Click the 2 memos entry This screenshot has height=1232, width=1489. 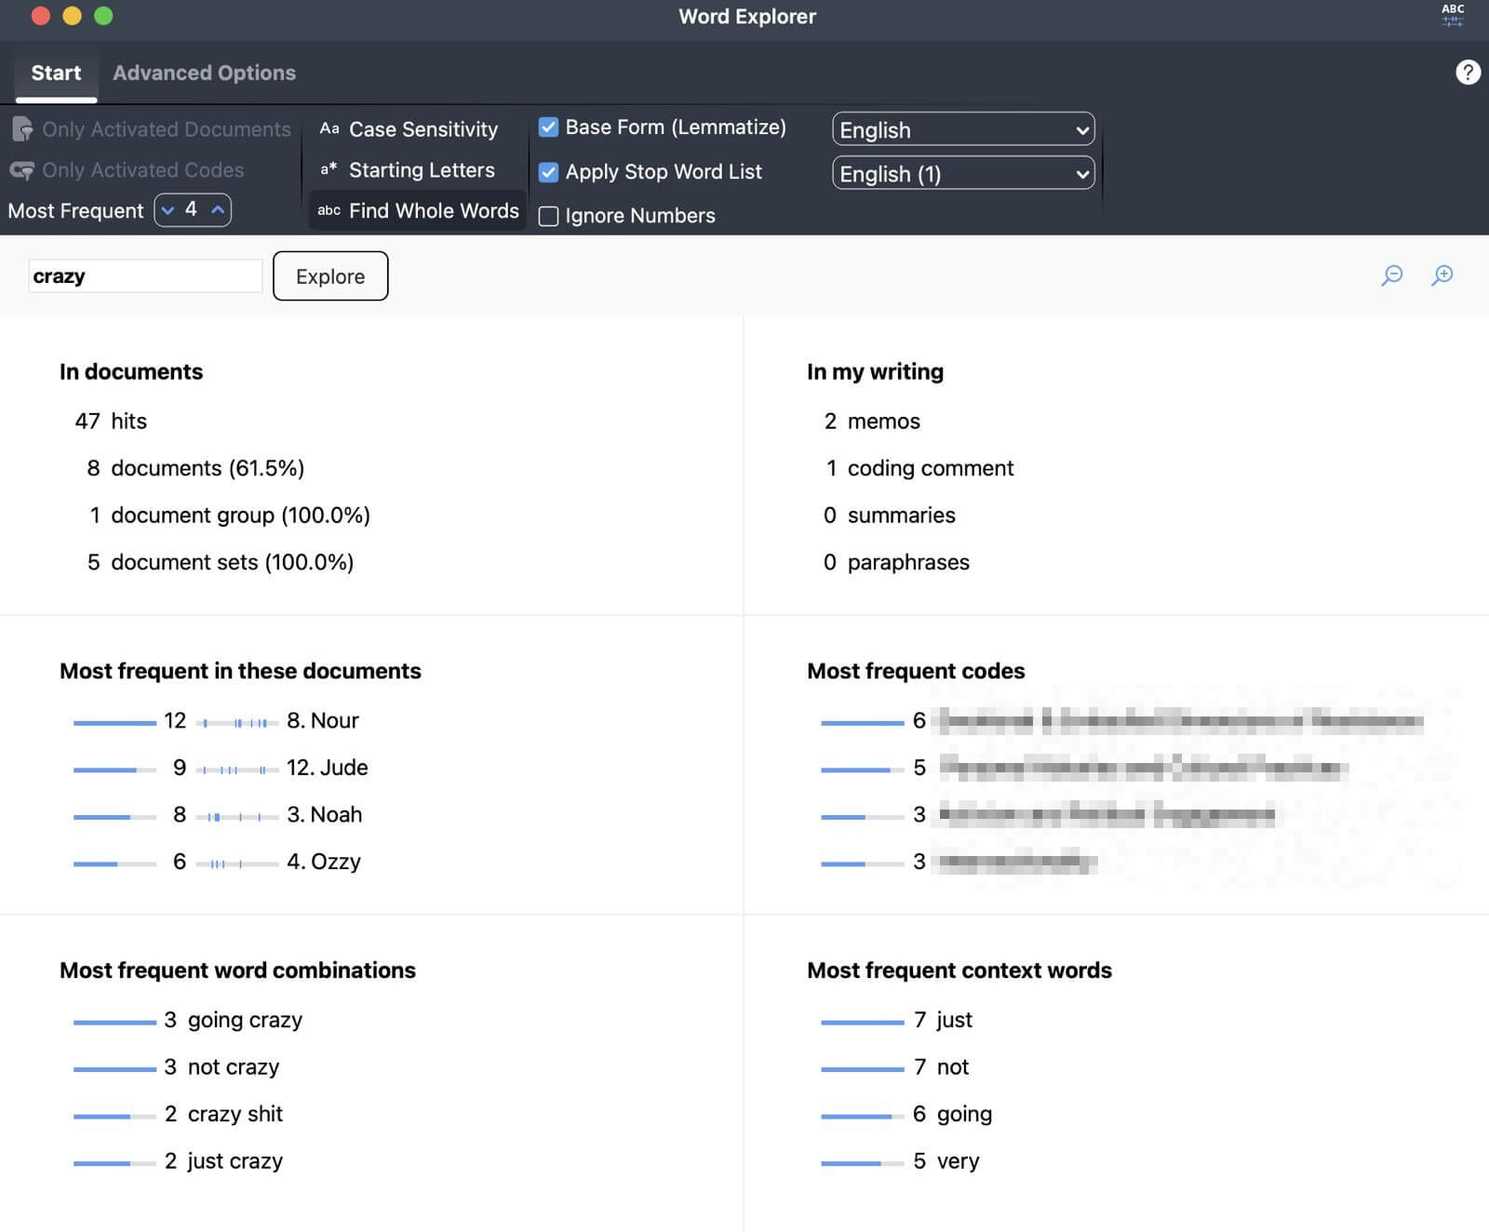872,422
